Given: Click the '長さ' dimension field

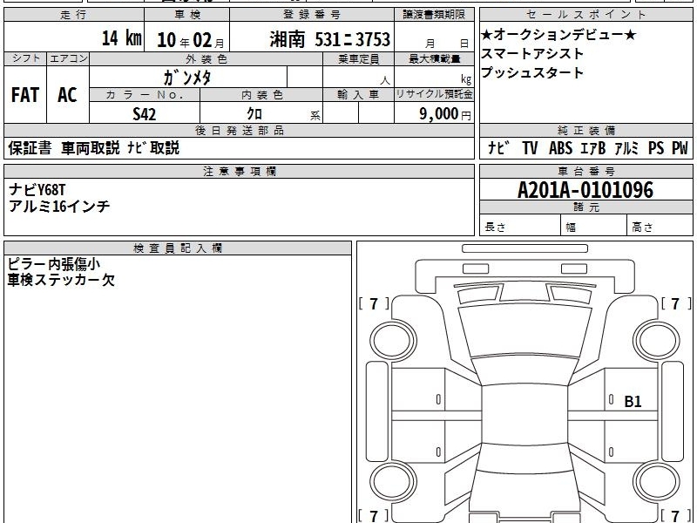Looking at the screenshot, I should [x=520, y=226].
